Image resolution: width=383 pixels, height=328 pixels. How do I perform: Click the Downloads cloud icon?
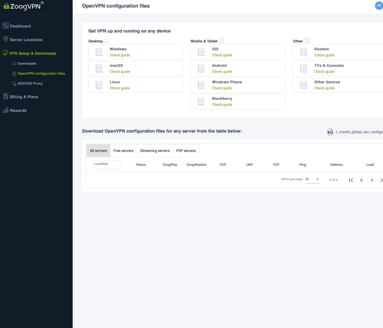(14, 63)
